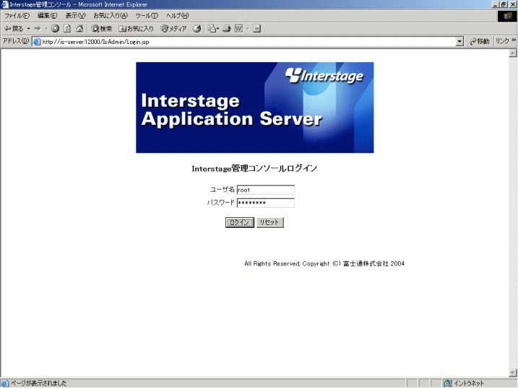Click the History icon in toolbar

pyautogui.click(x=197, y=29)
